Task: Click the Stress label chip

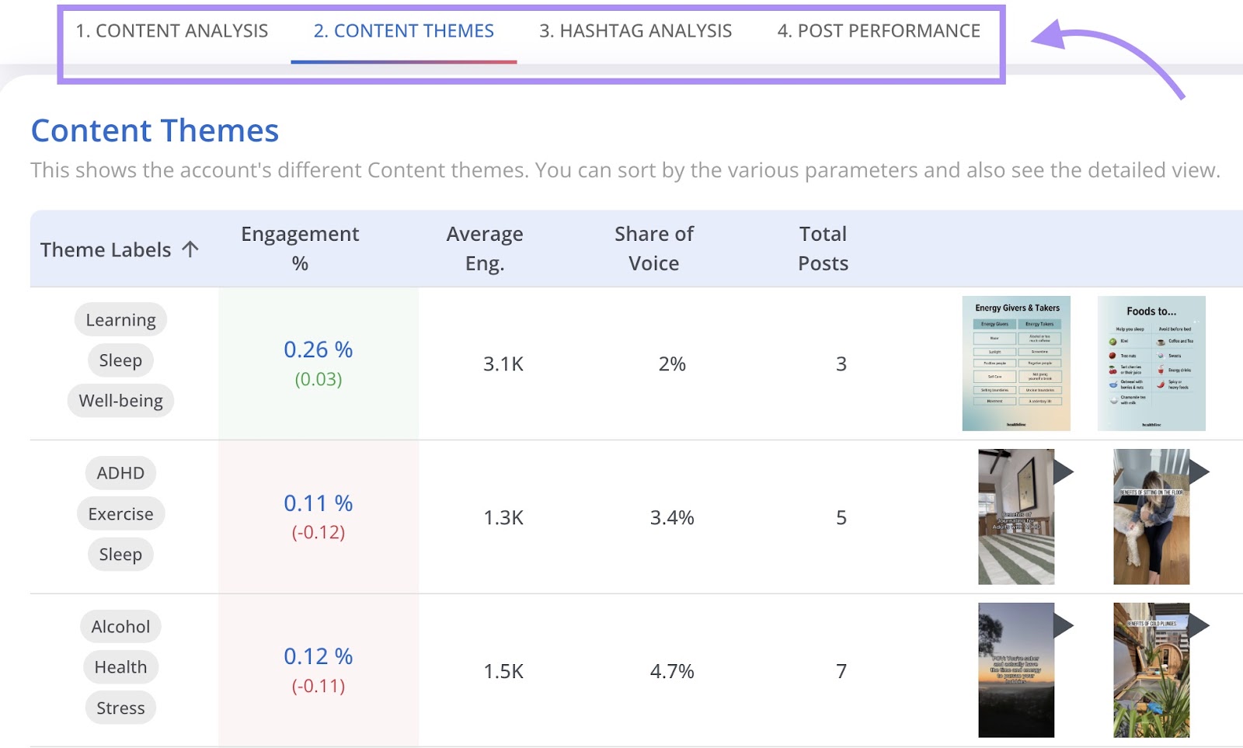Action: coord(120,707)
